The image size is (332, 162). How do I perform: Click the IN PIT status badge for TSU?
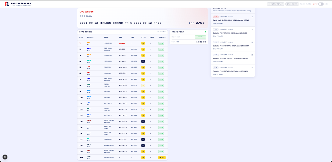pyautogui.click(x=162, y=157)
